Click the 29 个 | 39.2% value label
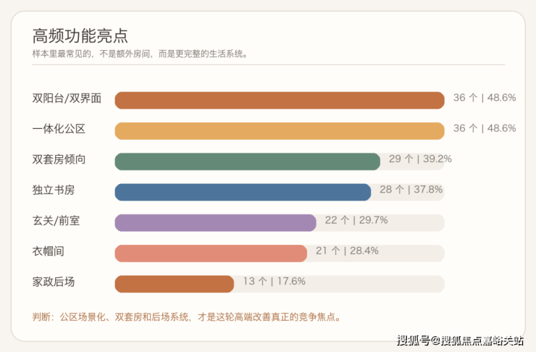Viewport: 536px width, 352px height. coord(420,159)
